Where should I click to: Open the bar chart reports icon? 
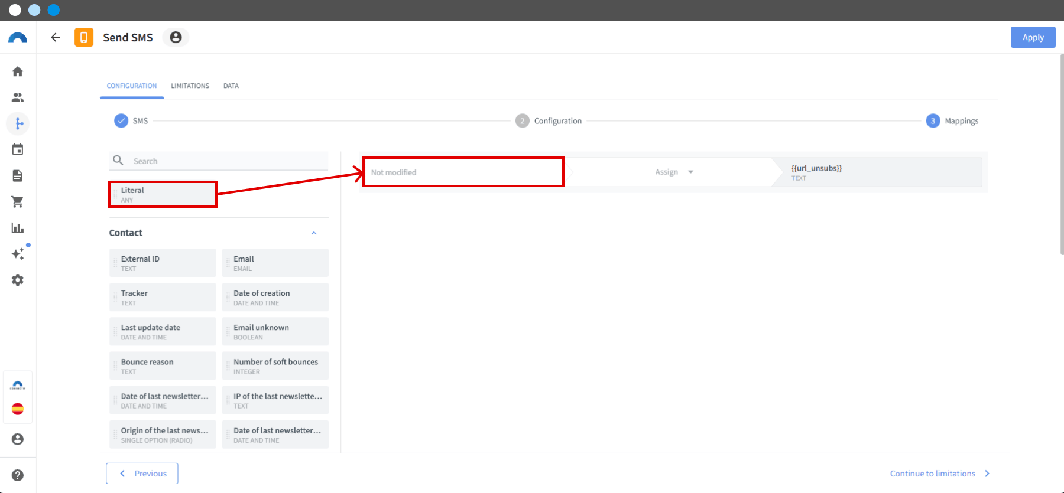[18, 228]
